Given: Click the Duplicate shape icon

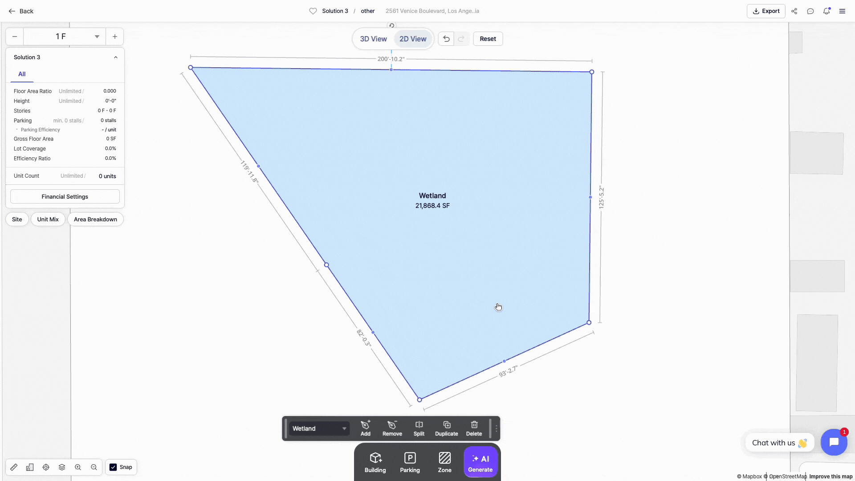Looking at the screenshot, I should [x=446, y=428].
